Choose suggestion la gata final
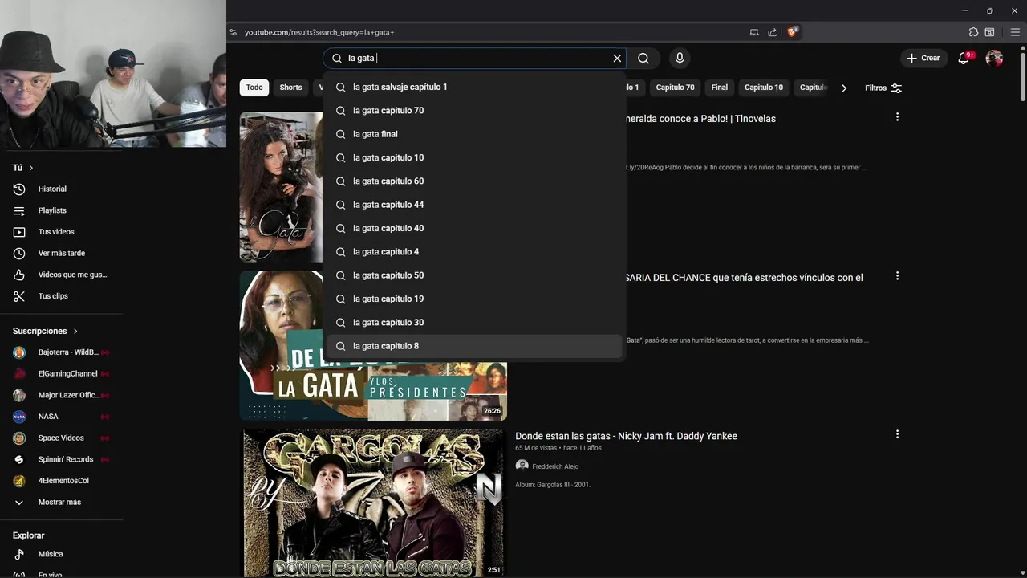 [473, 134]
